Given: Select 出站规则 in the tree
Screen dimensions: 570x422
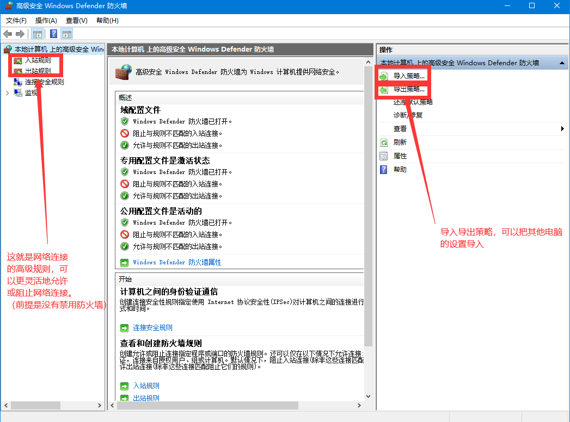Looking at the screenshot, I should [x=38, y=71].
